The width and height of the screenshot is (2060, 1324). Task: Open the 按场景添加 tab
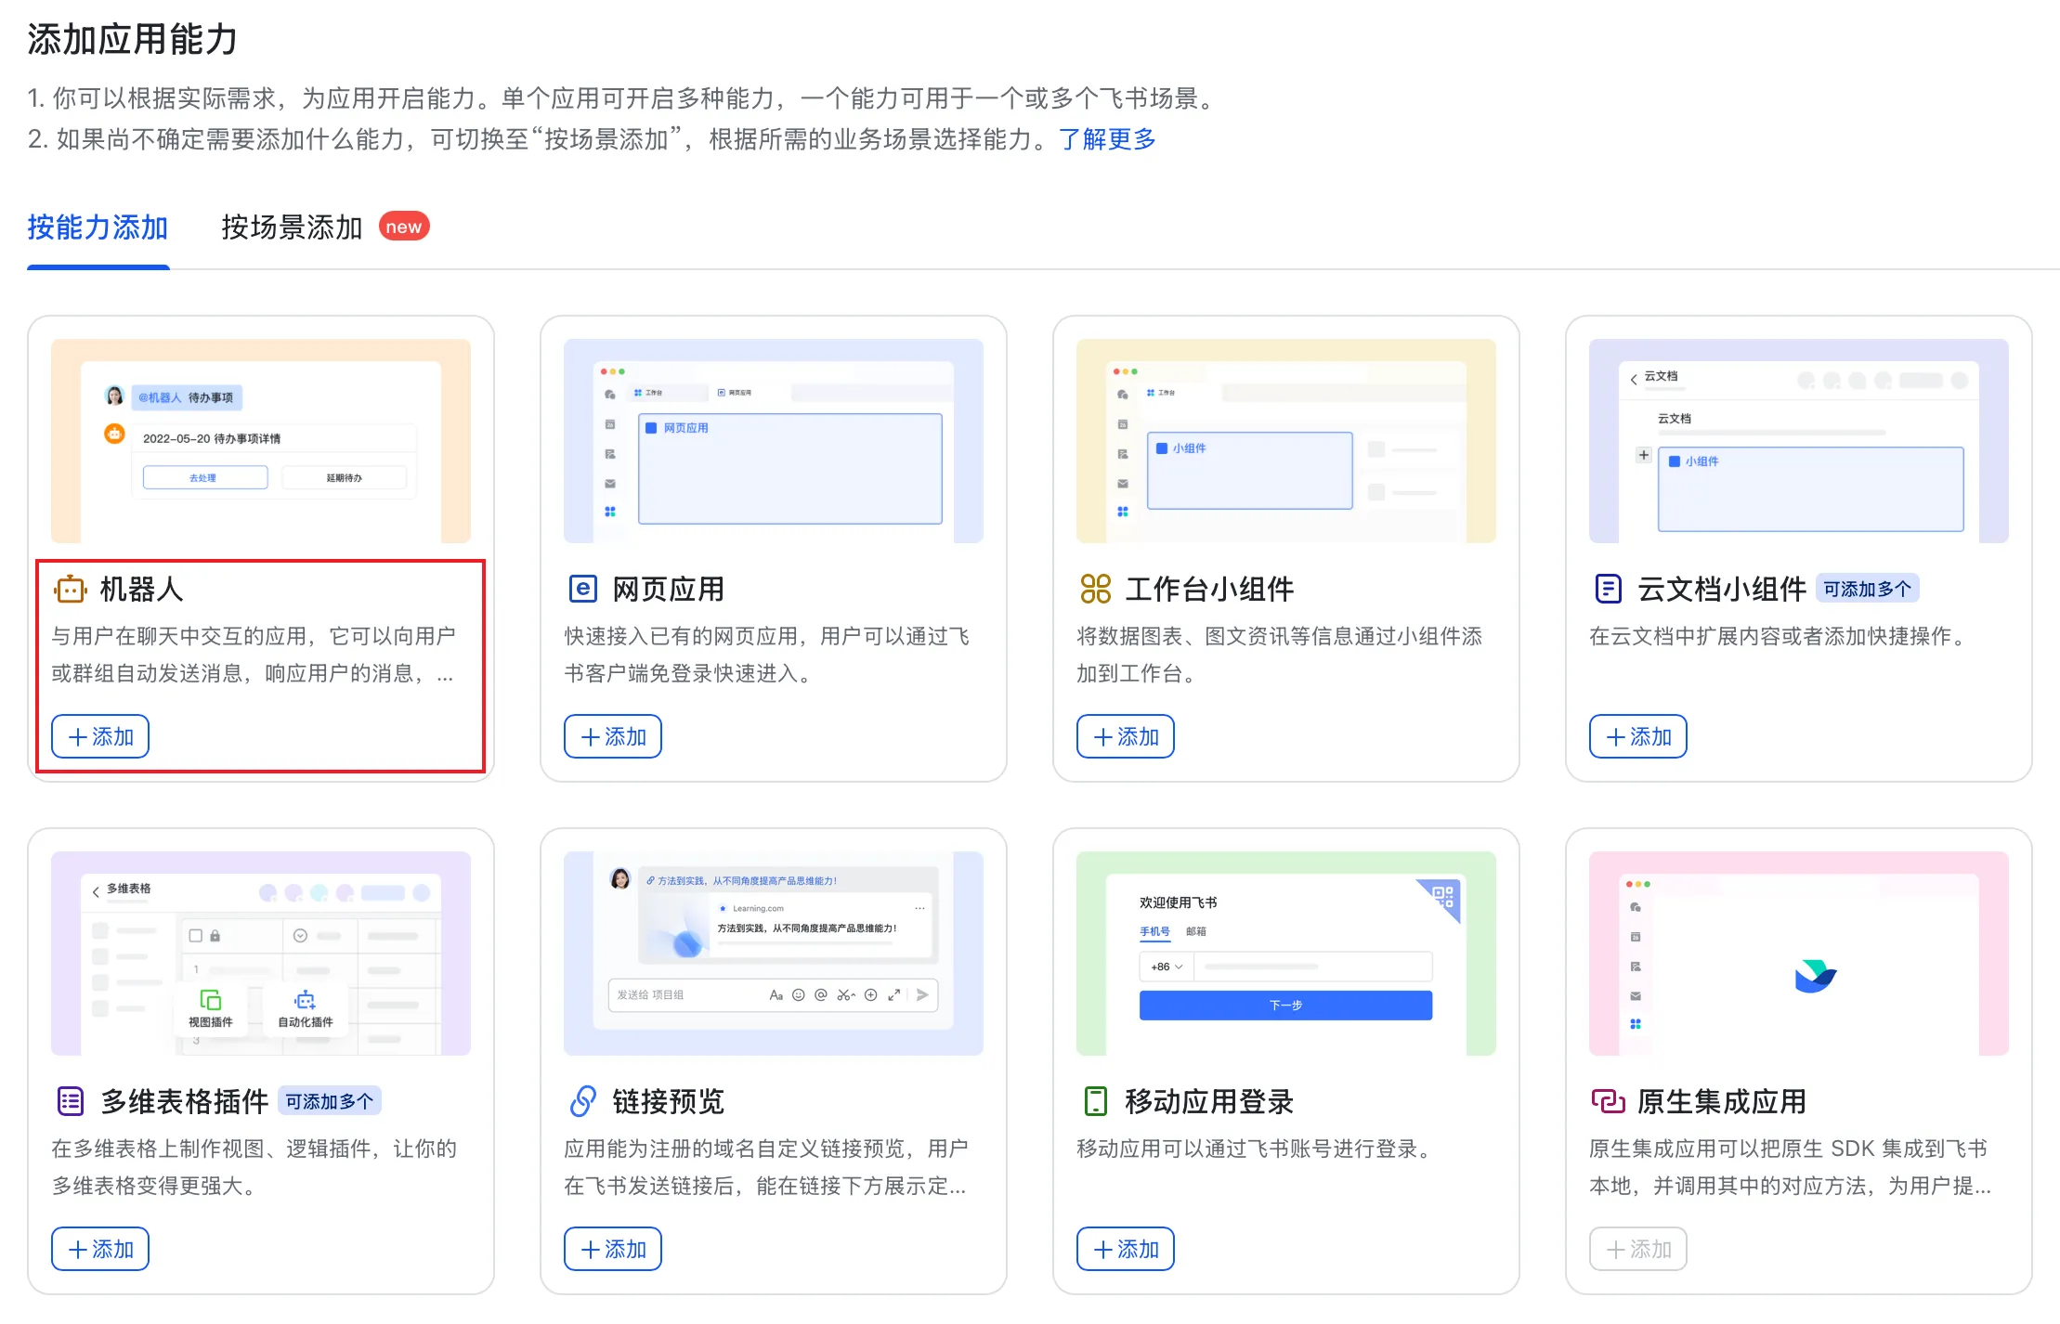(x=292, y=227)
